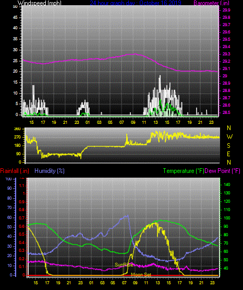243x290 pixels.
Task: Click the 'Dew Point (°F)' label
Action: pos(223,171)
